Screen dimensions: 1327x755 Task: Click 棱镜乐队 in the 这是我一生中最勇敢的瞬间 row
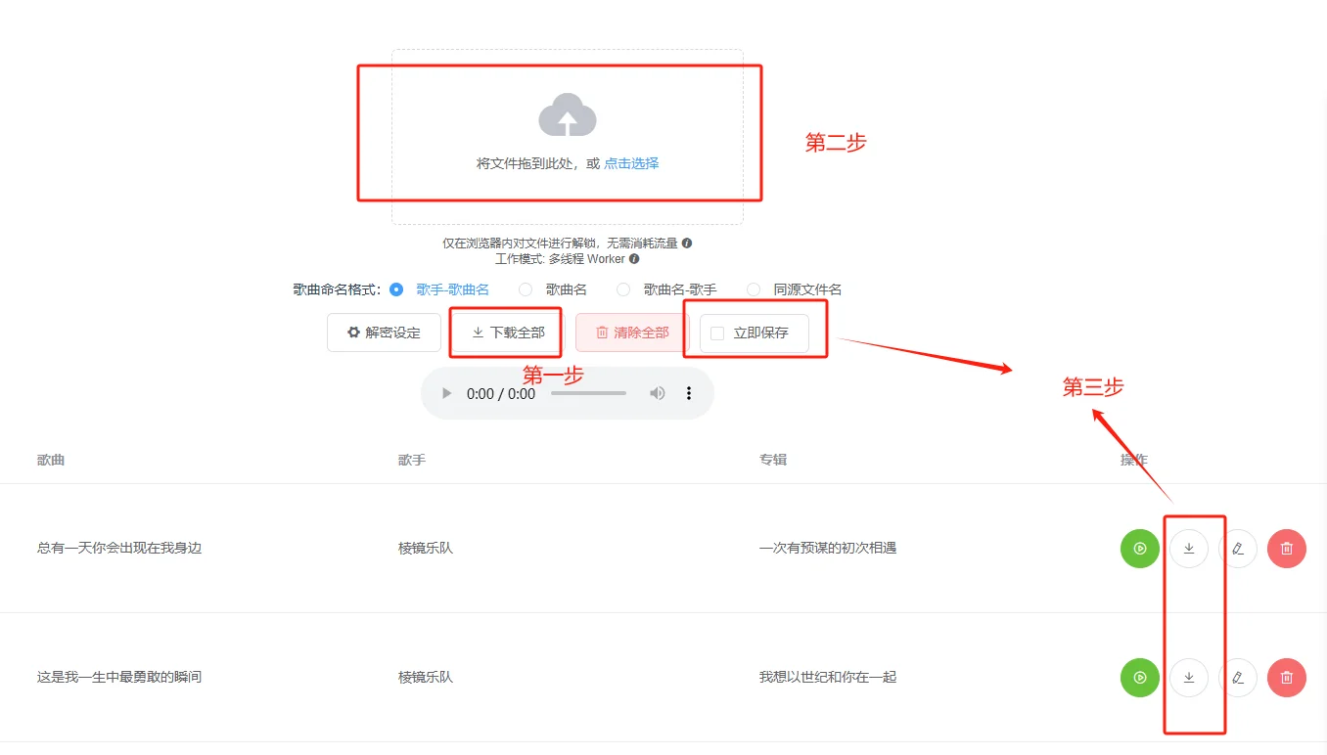pos(426,677)
